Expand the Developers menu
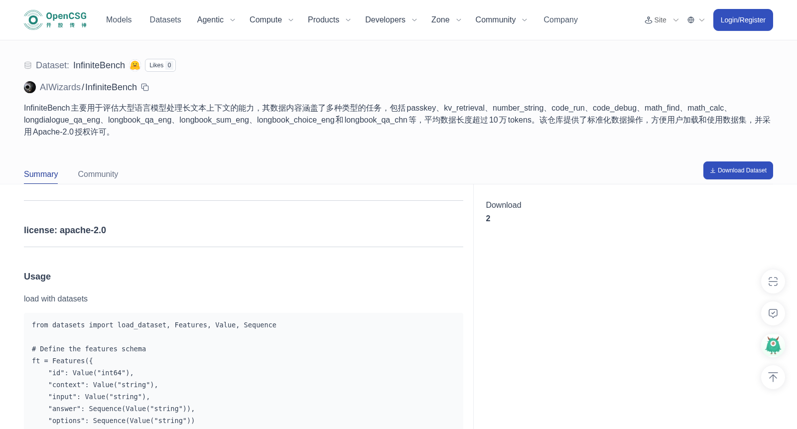The height and width of the screenshot is (429, 797). (391, 20)
